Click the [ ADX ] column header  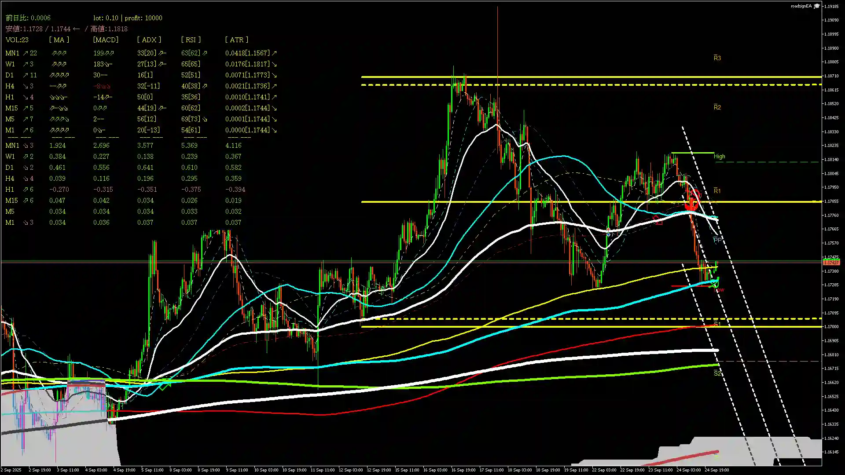pyautogui.click(x=149, y=40)
